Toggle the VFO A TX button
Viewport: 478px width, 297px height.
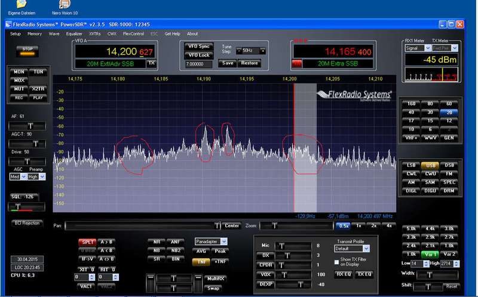click(x=152, y=63)
